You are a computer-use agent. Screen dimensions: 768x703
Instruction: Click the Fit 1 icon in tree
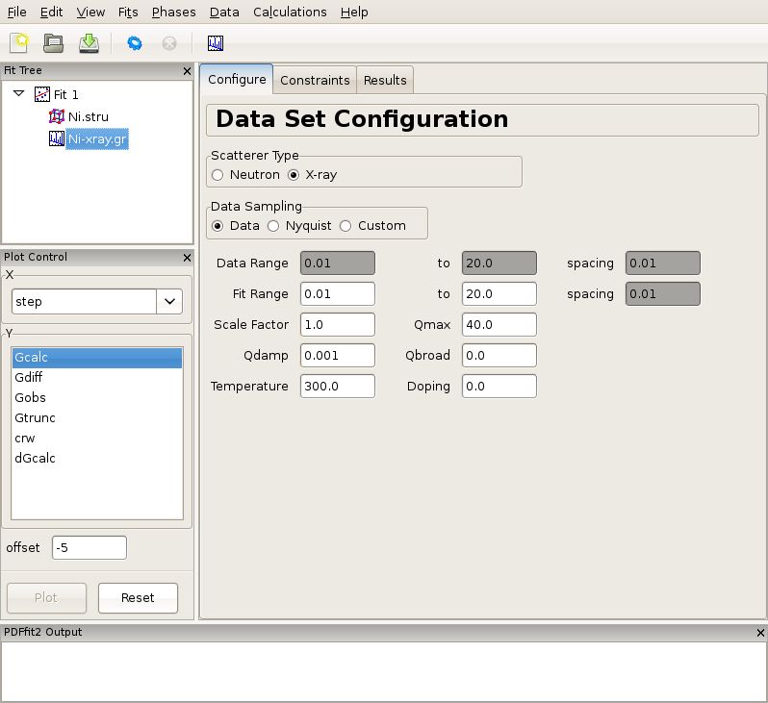(x=42, y=94)
